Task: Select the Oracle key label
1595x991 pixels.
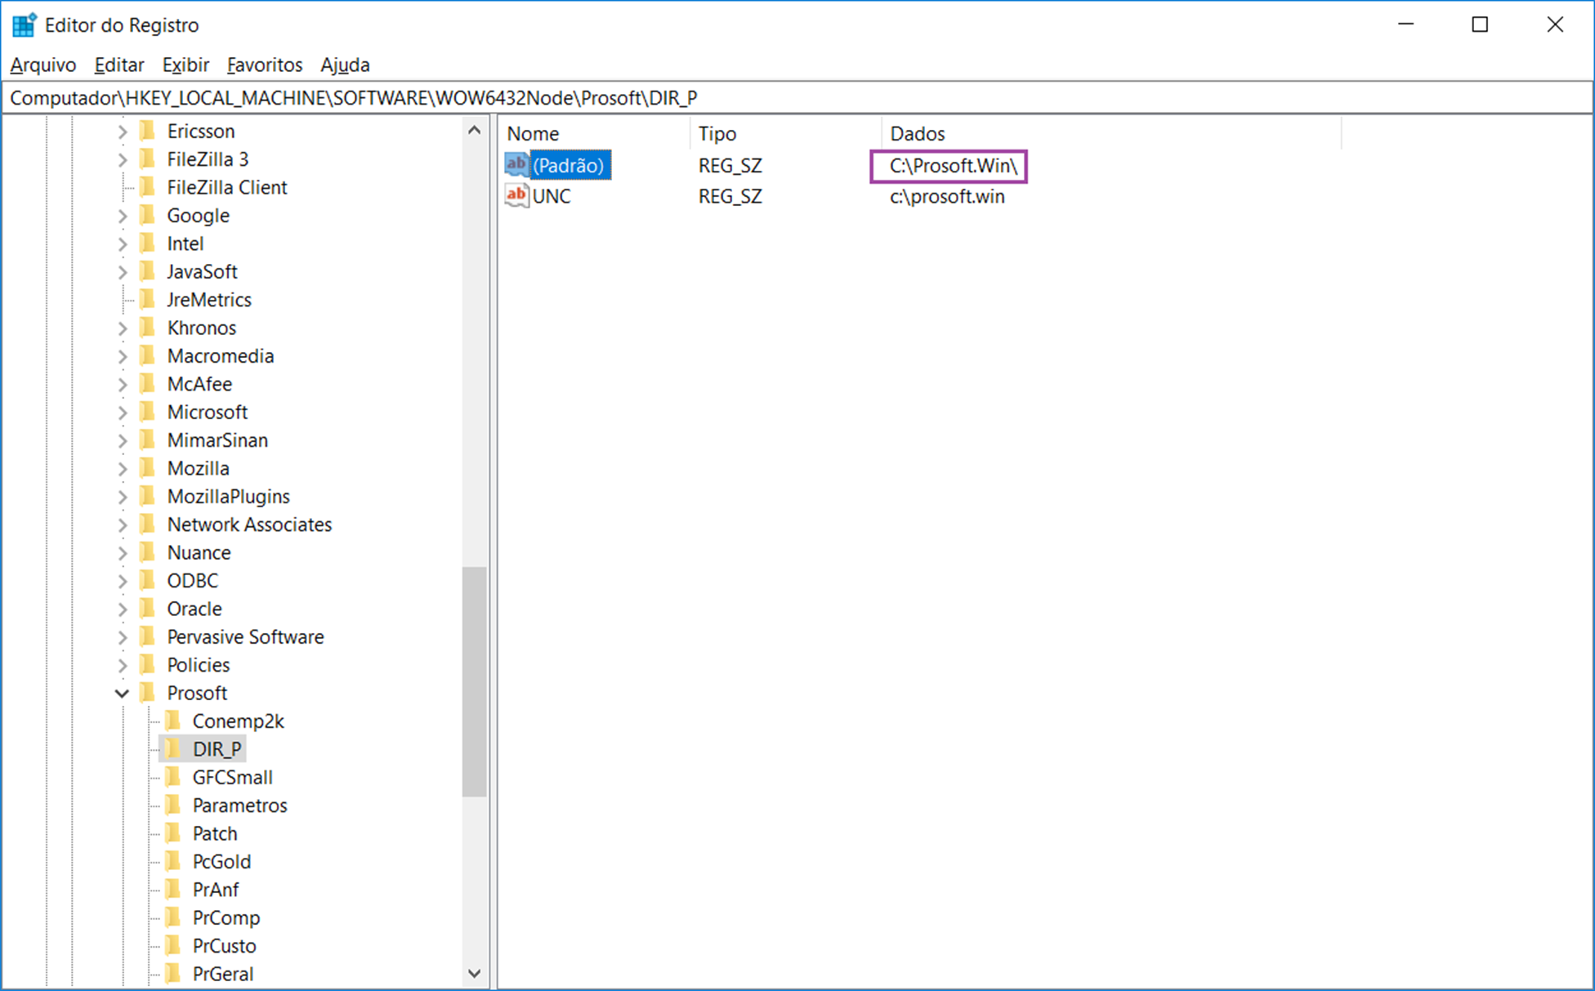Action: pyautogui.click(x=194, y=609)
